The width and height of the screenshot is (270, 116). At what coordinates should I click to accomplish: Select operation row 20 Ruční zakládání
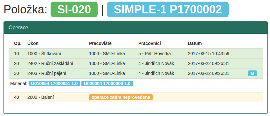pos(136,63)
